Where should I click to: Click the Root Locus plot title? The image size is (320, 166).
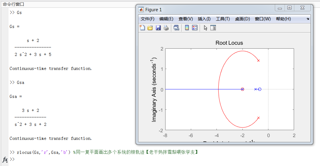[x=229, y=43]
